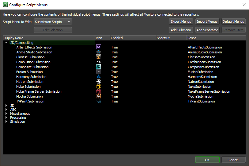The height and width of the screenshot is (166, 249).
Task: Click the Nuke Frame Server Submission icon
Action: coord(99,91)
